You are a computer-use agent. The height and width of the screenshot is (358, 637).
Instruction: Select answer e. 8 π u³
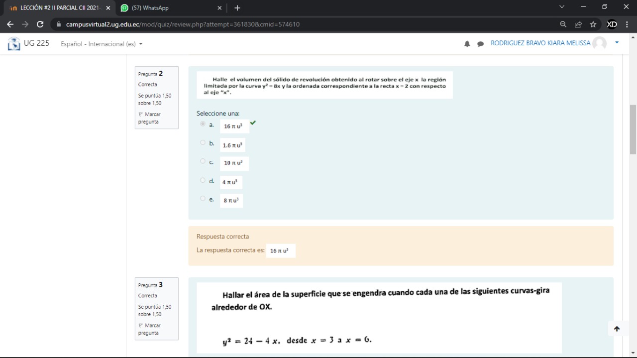(203, 199)
